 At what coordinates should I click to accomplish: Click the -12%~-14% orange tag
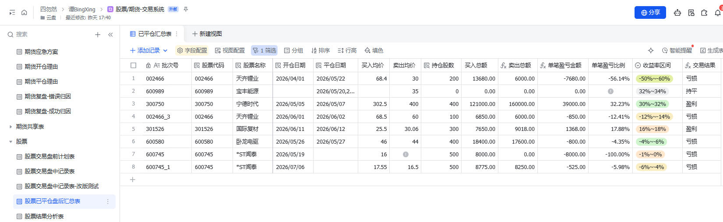(654, 117)
